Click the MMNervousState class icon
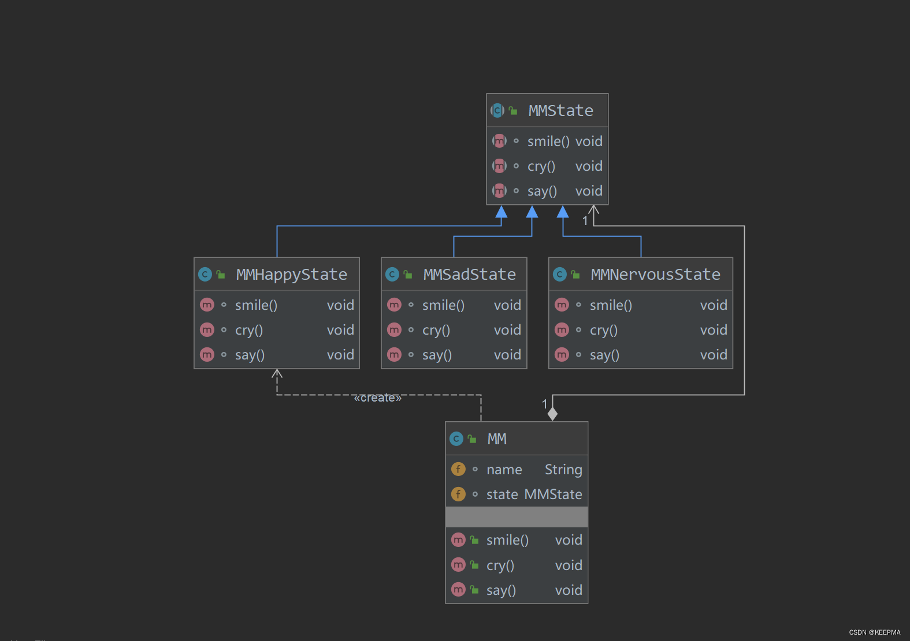Viewport: 910px width, 641px height. (x=560, y=274)
